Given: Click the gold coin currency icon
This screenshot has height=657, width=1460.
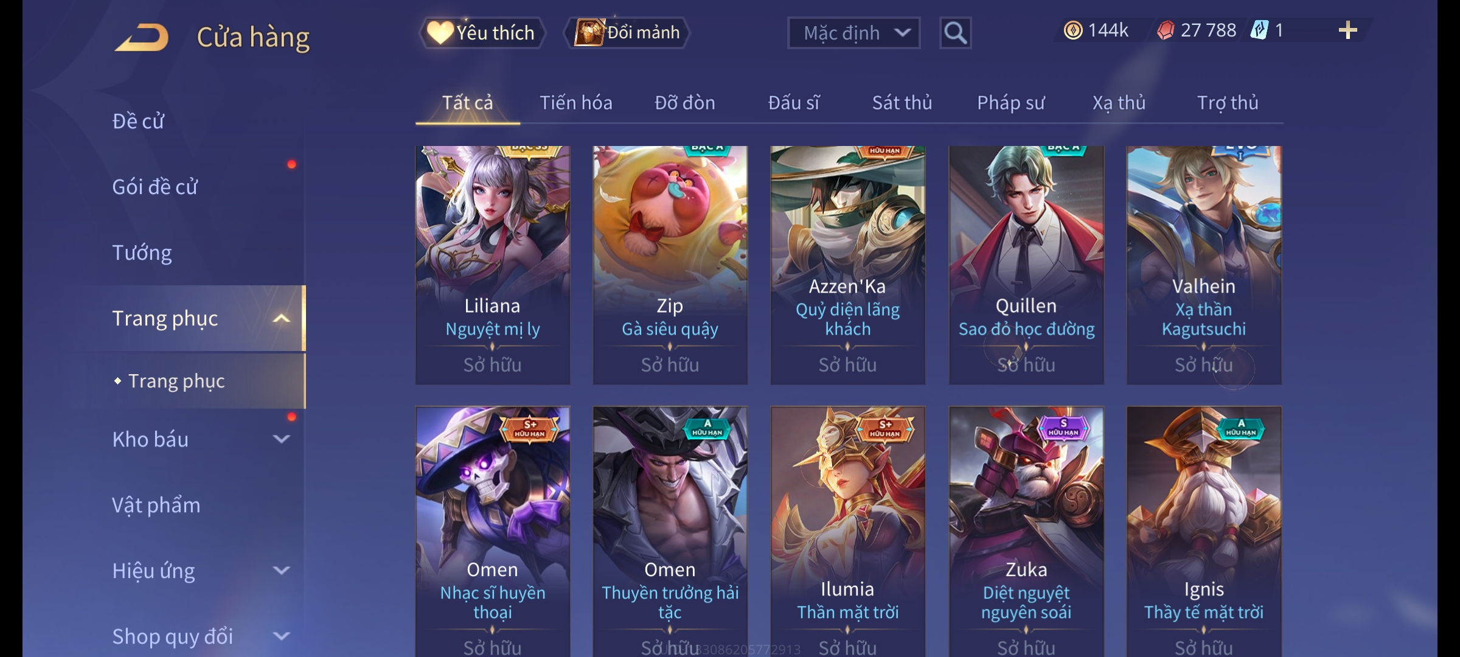Looking at the screenshot, I should (1073, 30).
